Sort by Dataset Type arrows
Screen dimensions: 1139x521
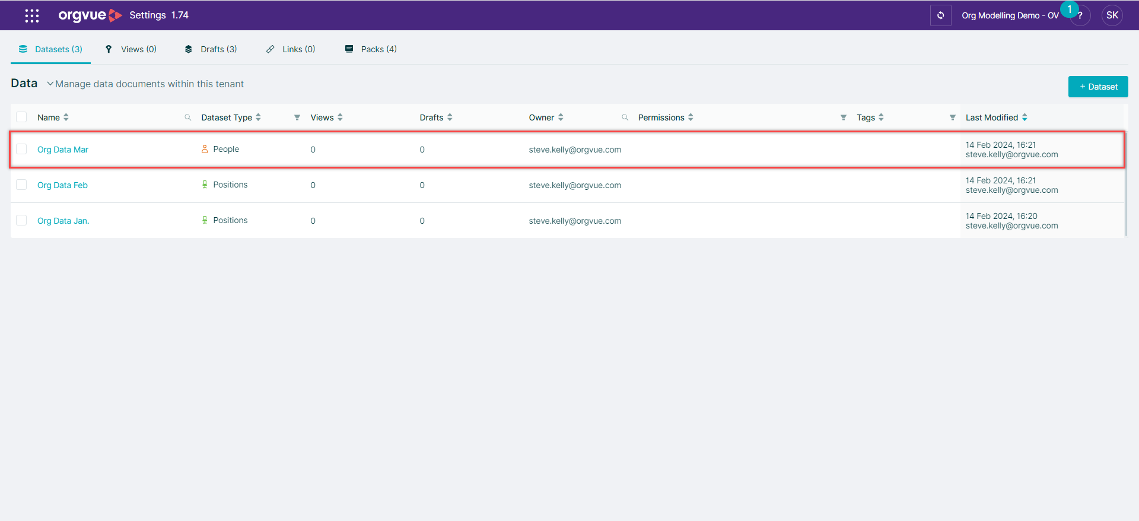(258, 117)
